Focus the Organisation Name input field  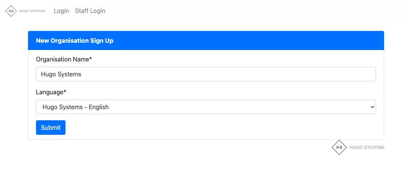[x=206, y=74]
